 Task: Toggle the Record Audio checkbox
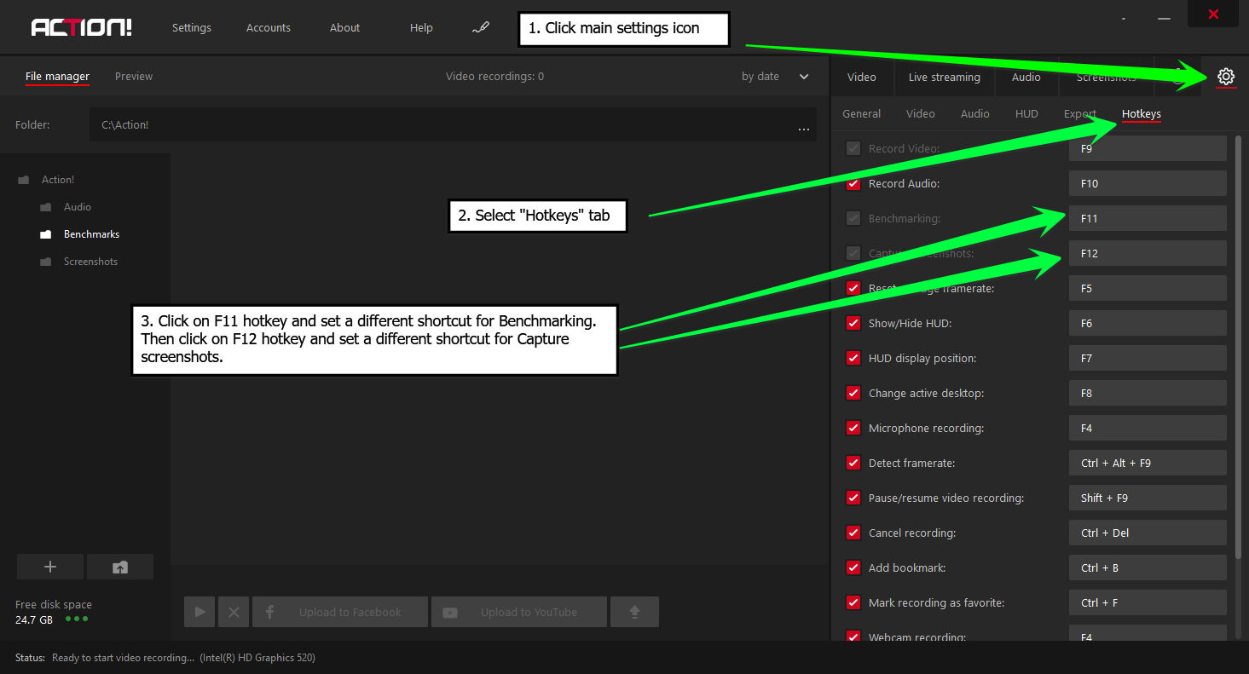click(853, 183)
